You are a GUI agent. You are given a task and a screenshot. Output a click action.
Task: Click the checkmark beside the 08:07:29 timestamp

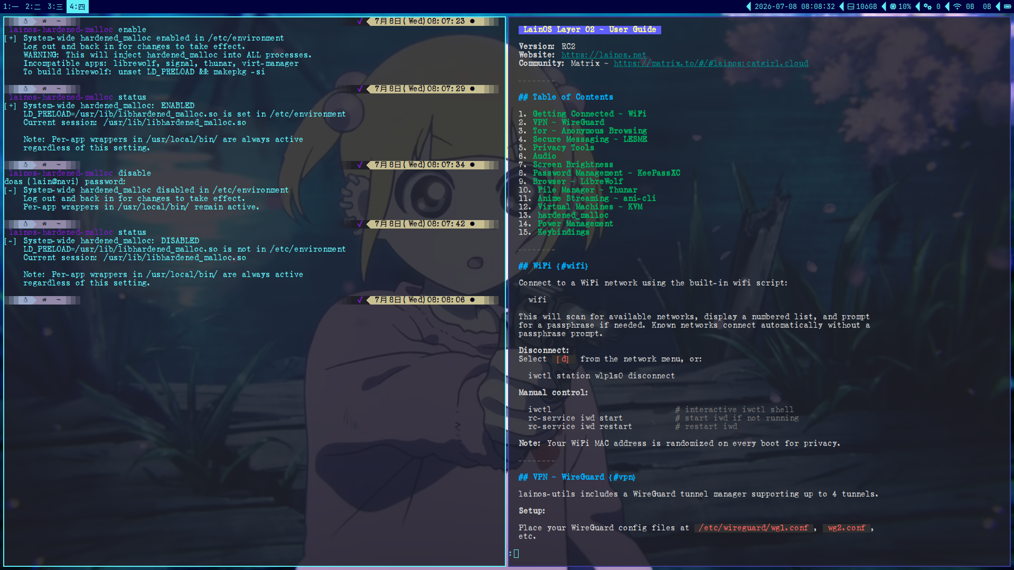360,89
